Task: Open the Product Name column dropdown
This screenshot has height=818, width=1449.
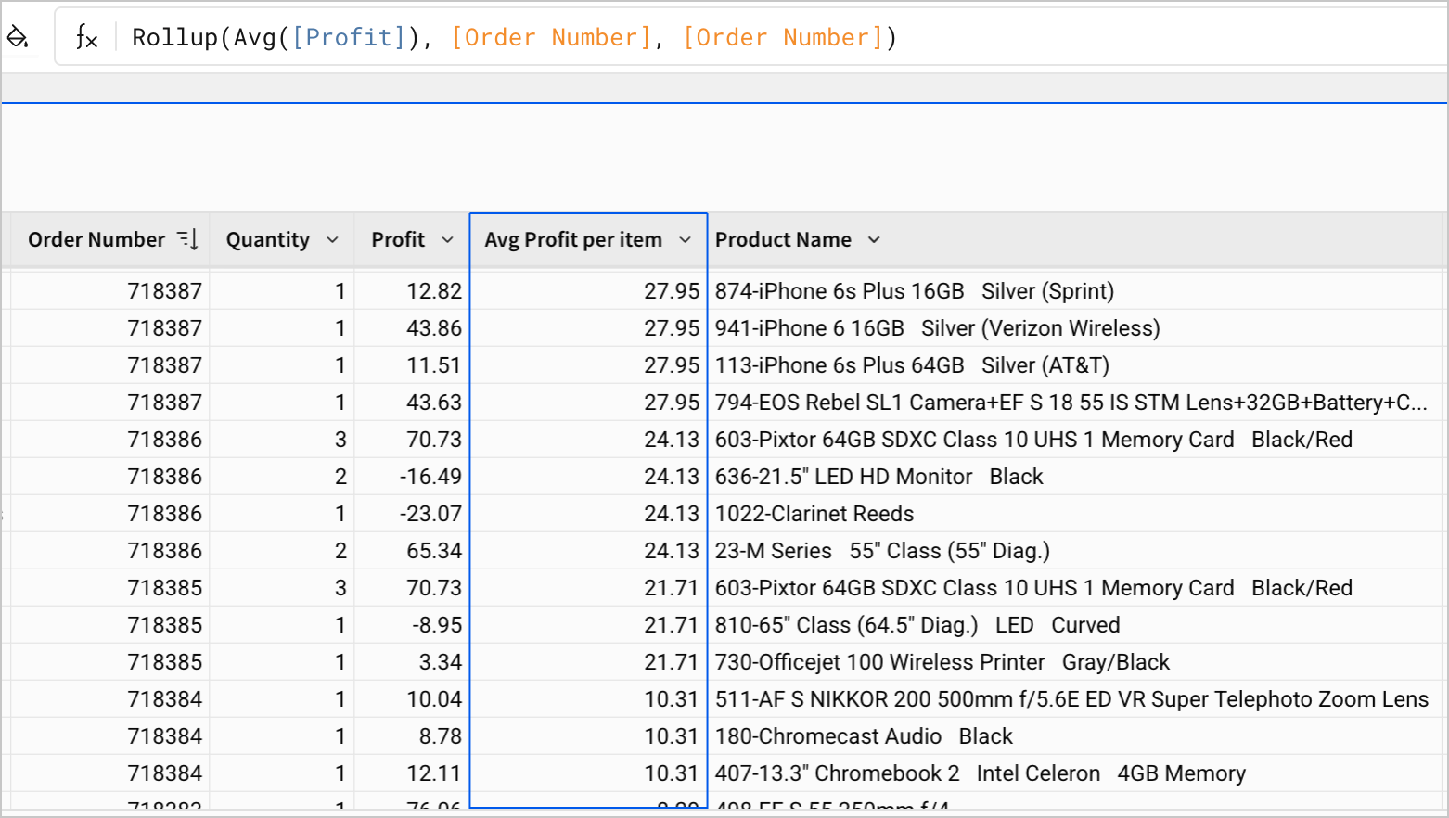Action: tap(873, 239)
